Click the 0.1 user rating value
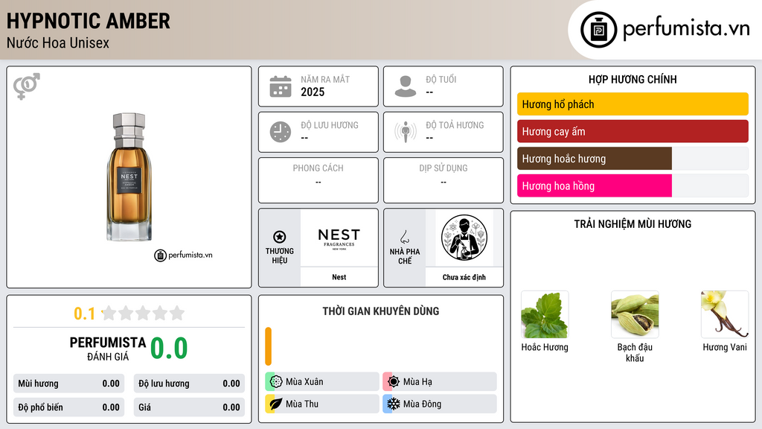The width and height of the screenshot is (762, 429). point(85,314)
